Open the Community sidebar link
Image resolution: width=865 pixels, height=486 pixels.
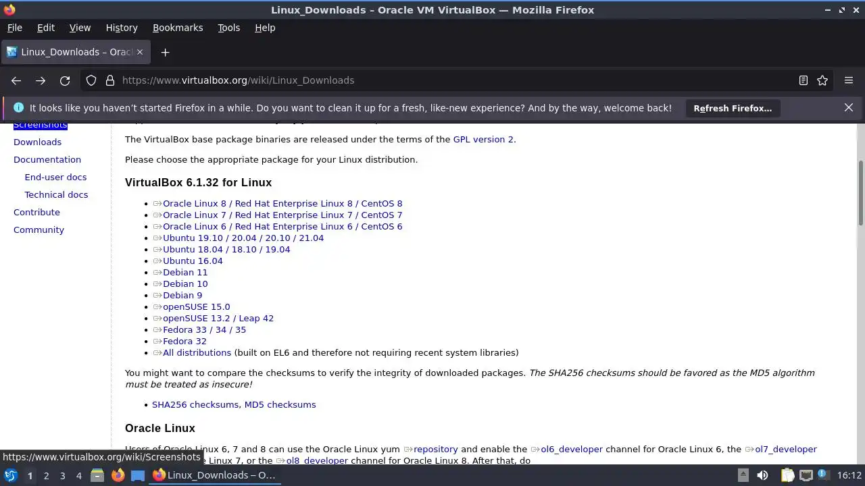[39, 230]
